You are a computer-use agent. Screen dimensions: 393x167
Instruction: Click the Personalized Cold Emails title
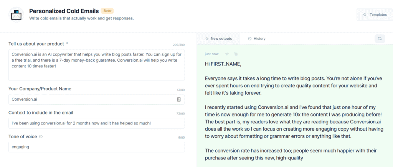64,11
